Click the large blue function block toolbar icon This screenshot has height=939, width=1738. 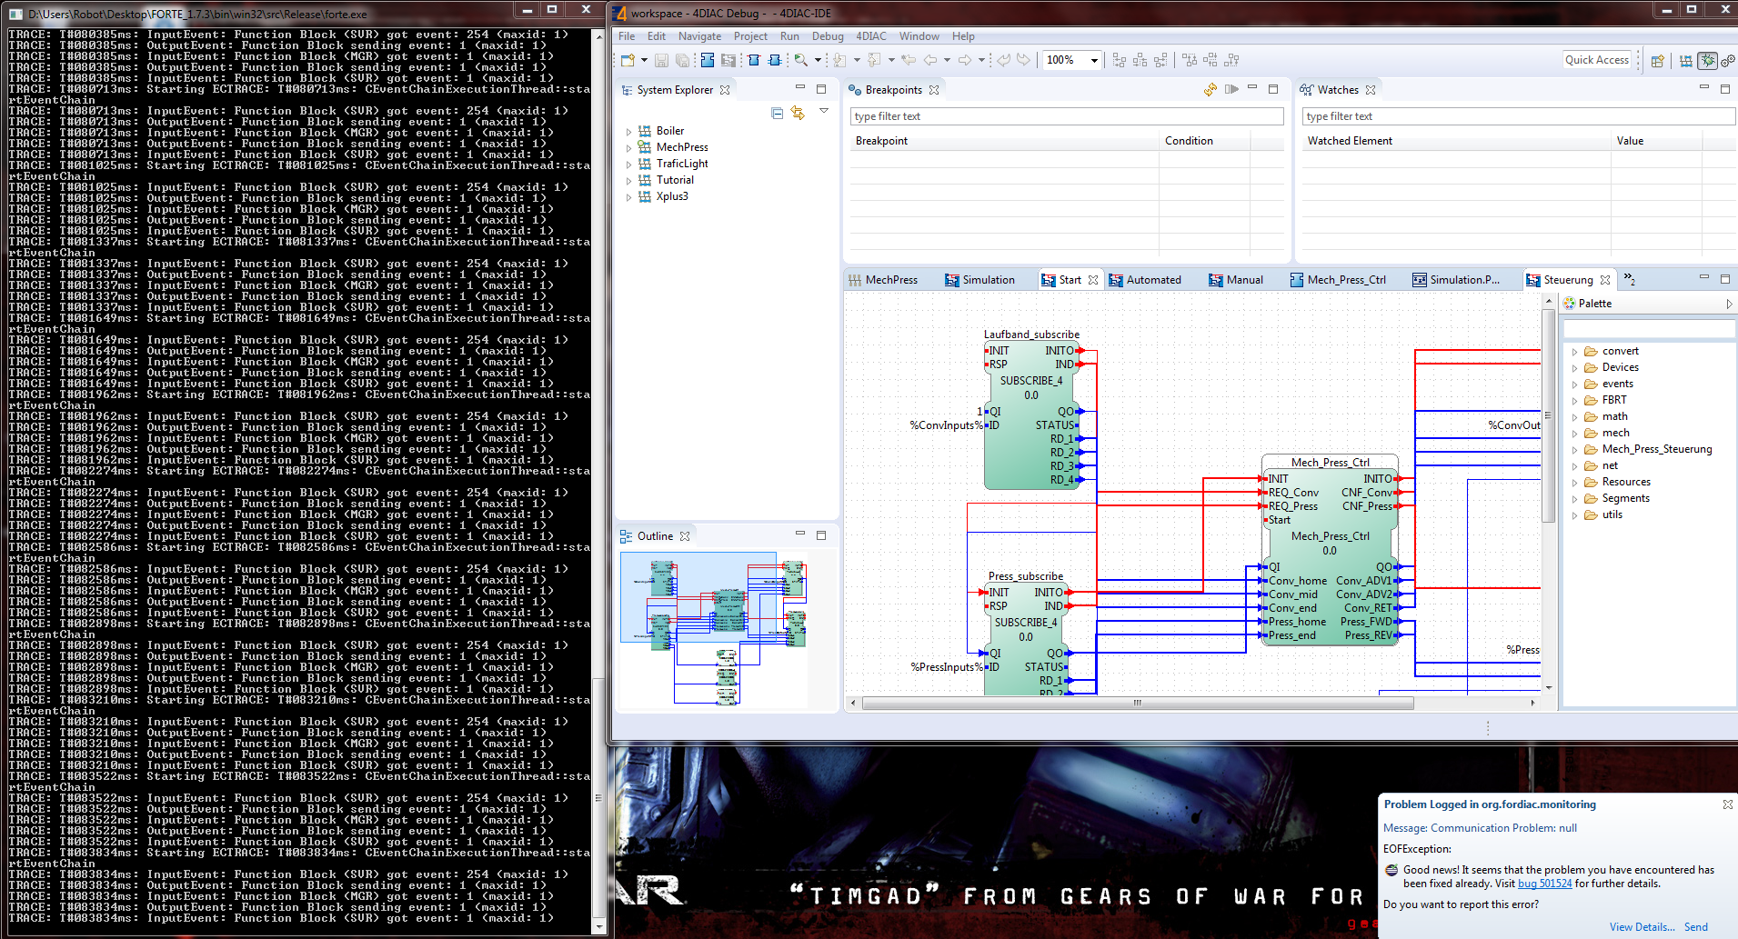[x=708, y=60]
